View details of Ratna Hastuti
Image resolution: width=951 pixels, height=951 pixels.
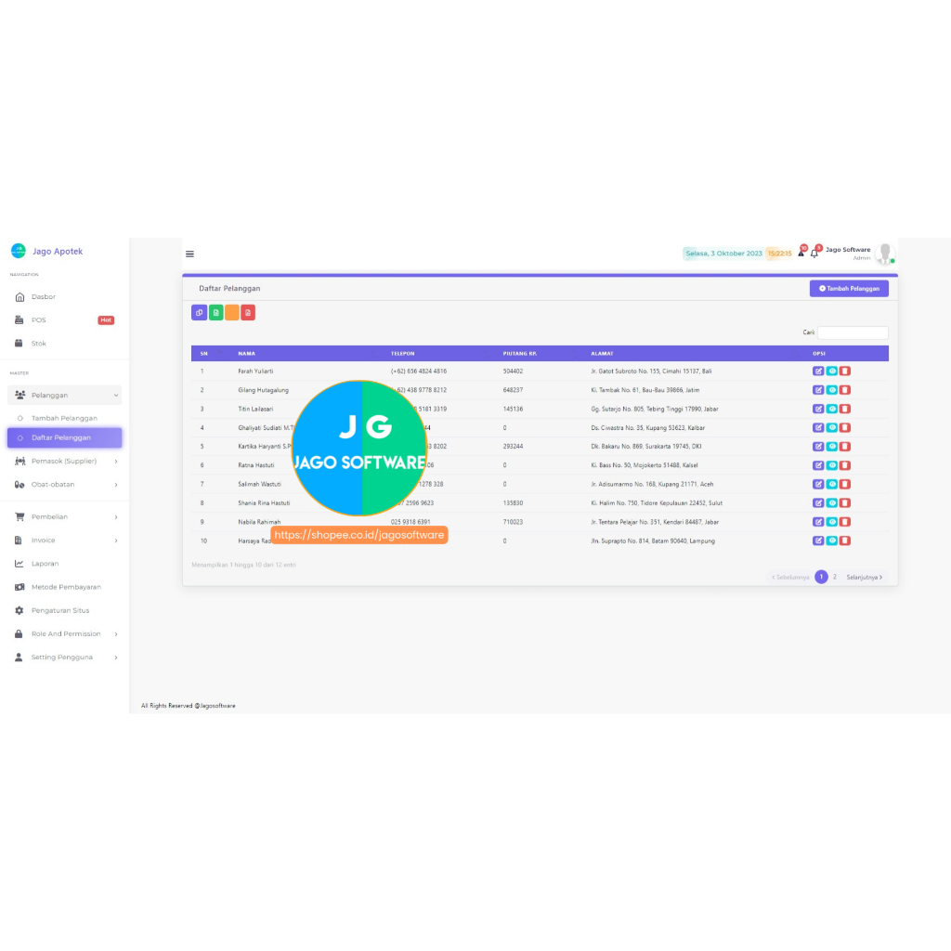(831, 465)
